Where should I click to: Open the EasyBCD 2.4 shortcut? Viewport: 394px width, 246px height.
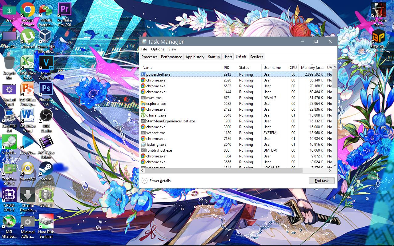pyautogui.click(x=9, y=121)
